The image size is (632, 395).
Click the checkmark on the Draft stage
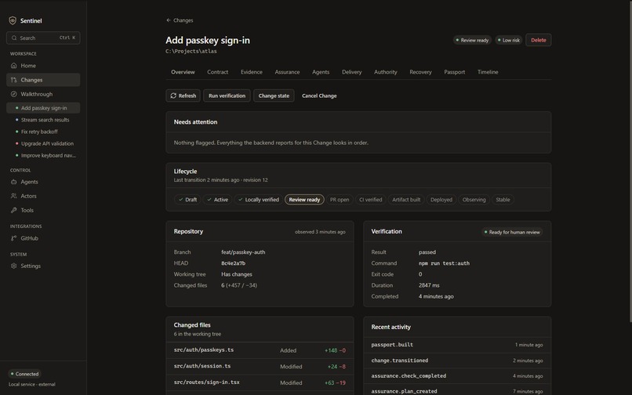[x=180, y=200]
